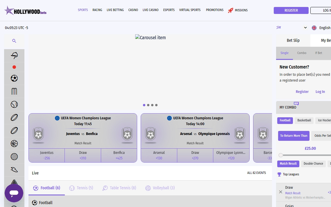
Task: Open live events via the red dot icon
Action: 14,67
